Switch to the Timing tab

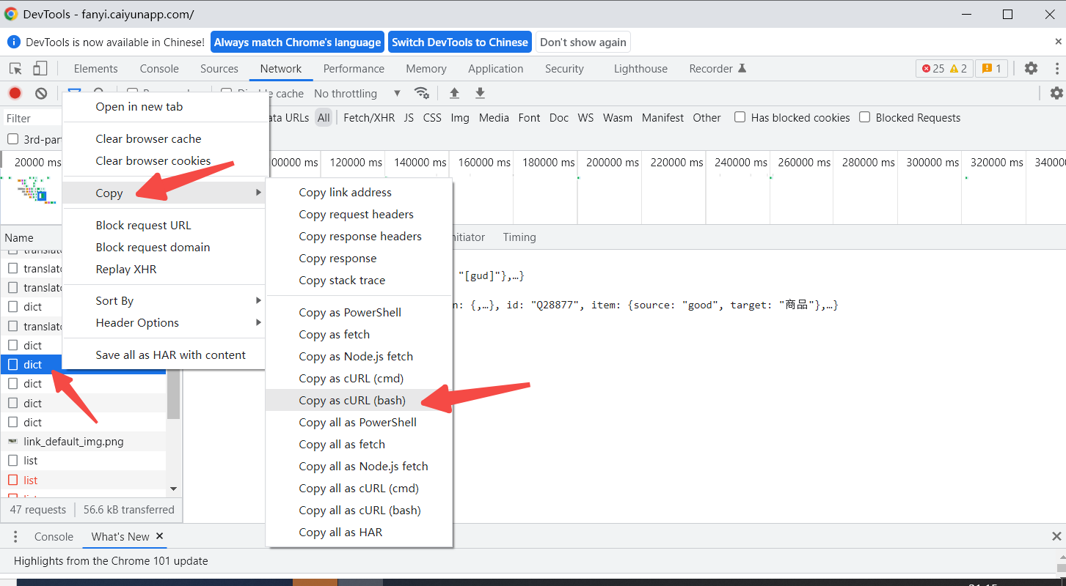coord(519,237)
